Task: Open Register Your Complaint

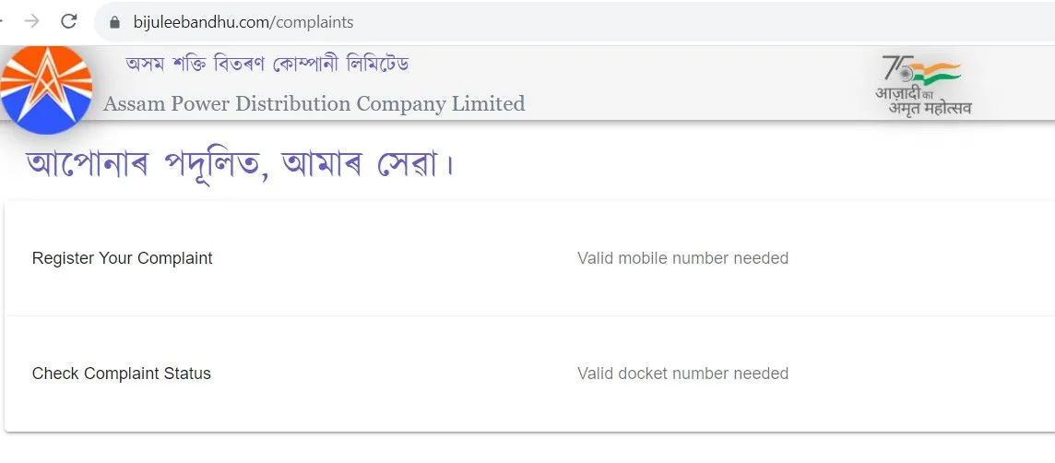Action: coord(122,258)
